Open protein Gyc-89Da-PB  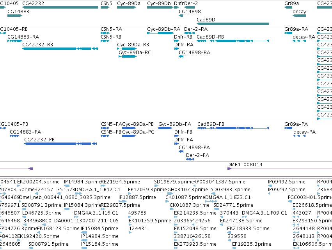tap(138, 124)
